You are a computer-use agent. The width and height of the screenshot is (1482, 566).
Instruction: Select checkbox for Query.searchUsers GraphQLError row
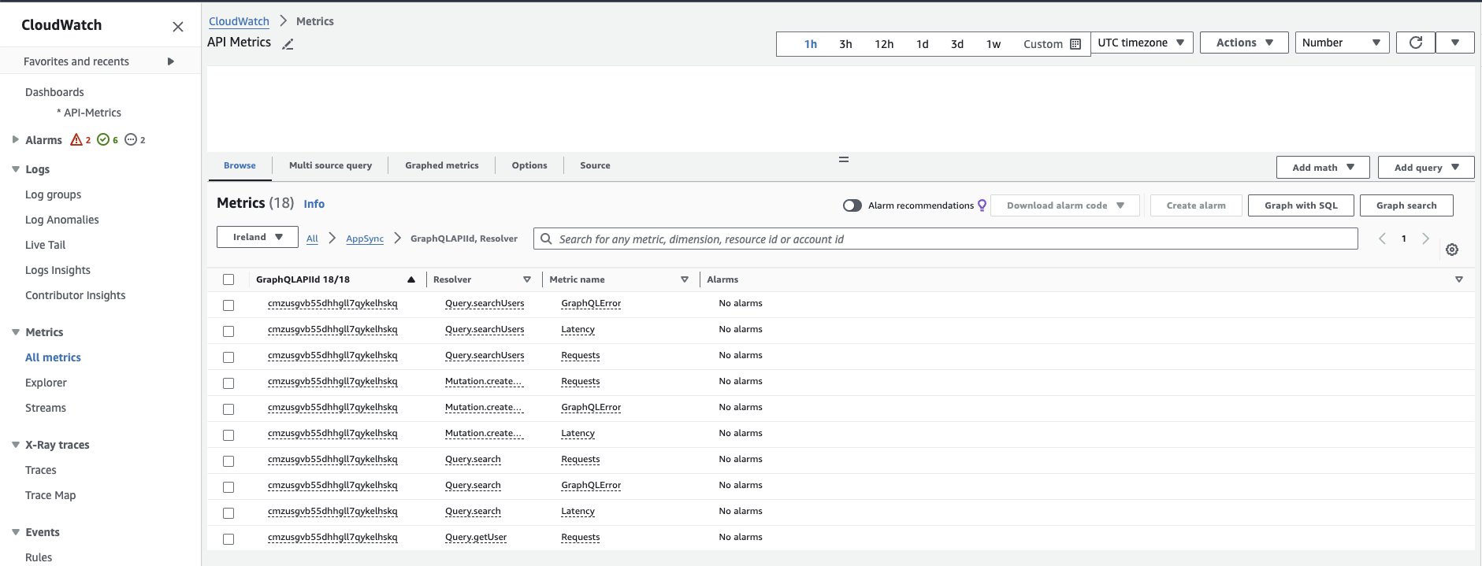tap(228, 305)
